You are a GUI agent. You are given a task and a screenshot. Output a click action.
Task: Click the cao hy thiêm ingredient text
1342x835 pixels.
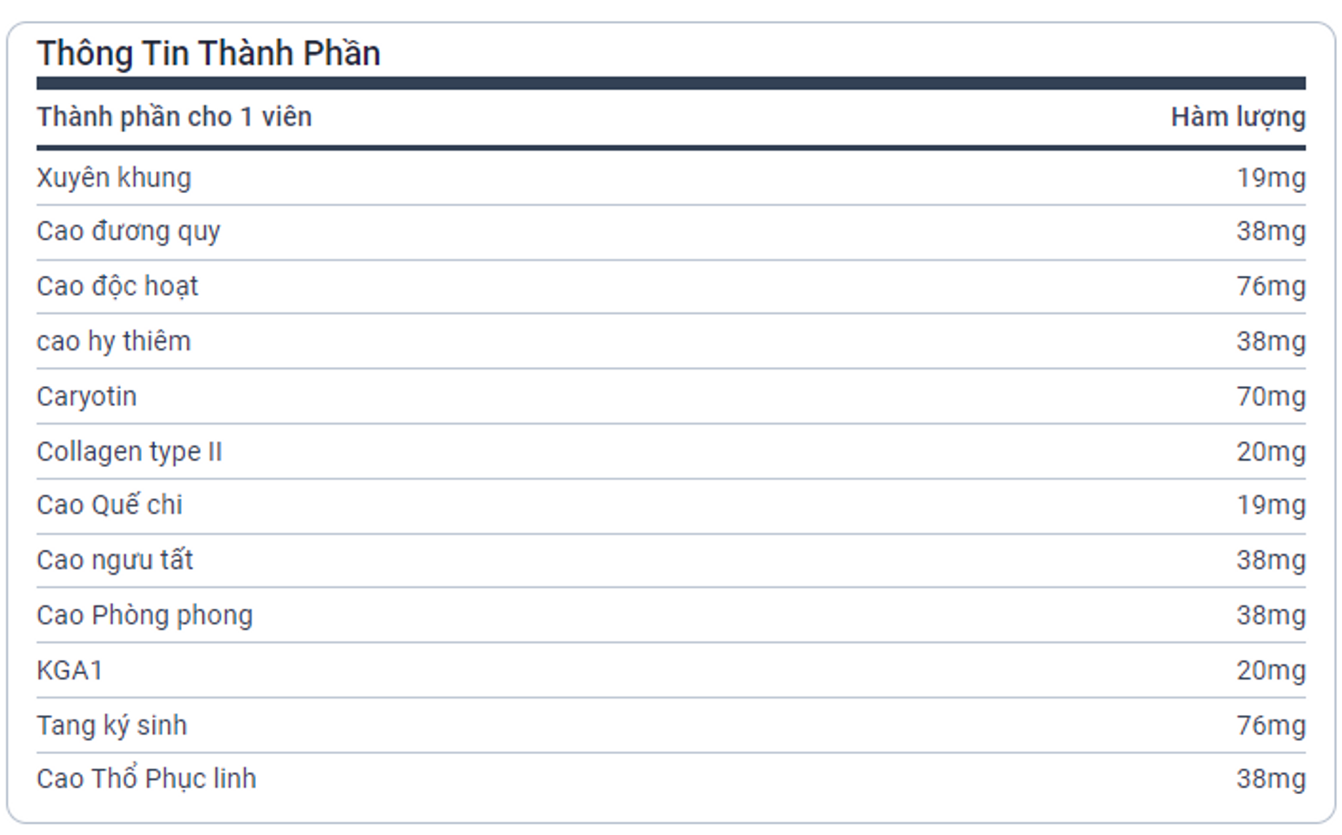click(x=113, y=341)
